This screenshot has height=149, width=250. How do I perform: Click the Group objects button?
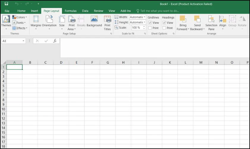[232, 23]
